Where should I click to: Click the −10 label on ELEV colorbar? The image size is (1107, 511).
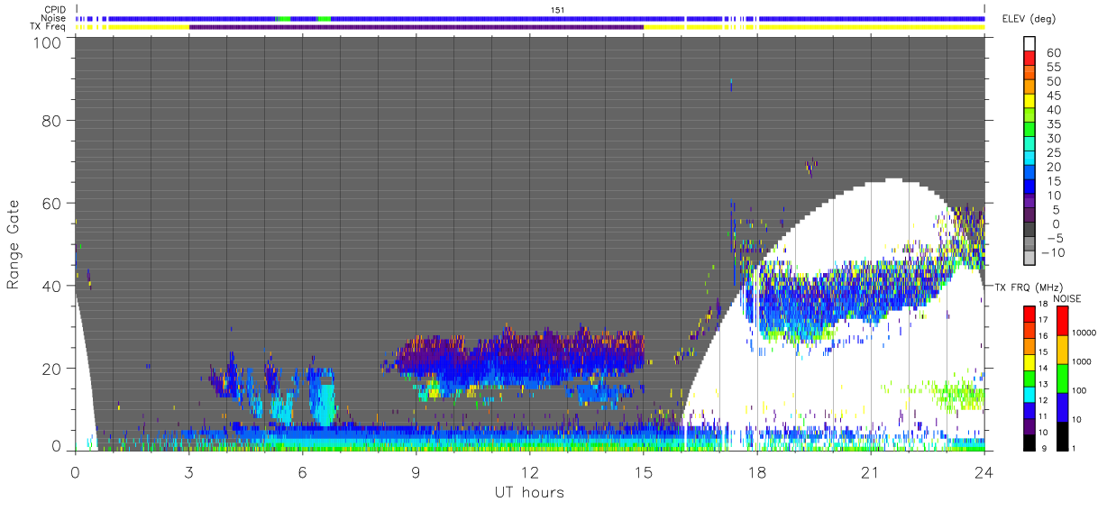pos(1051,252)
